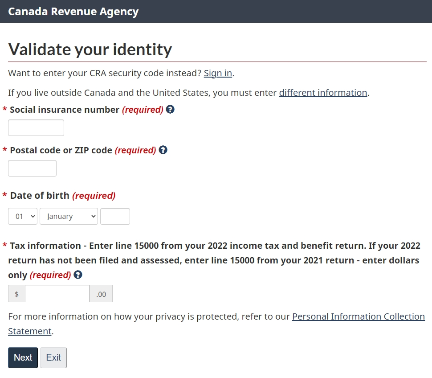Focus the line 15000 dollar amount field

tap(57, 294)
